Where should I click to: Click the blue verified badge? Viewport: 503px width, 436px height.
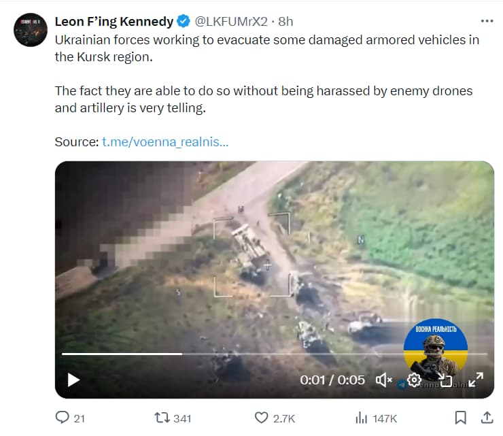pyautogui.click(x=183, y=22)
